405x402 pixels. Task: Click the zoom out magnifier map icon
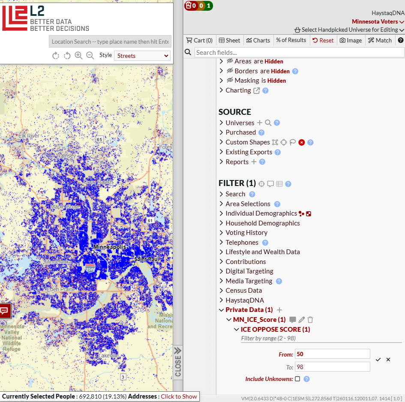[x=90, y=56]
